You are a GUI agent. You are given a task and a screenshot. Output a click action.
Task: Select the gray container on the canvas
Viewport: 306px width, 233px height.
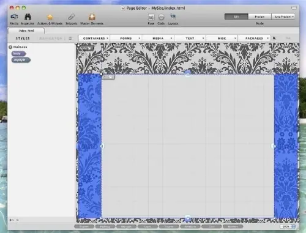(188, 146)
